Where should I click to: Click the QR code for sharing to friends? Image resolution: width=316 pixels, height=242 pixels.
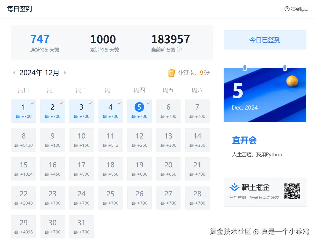pyautogui.click(x=292, y=191)
